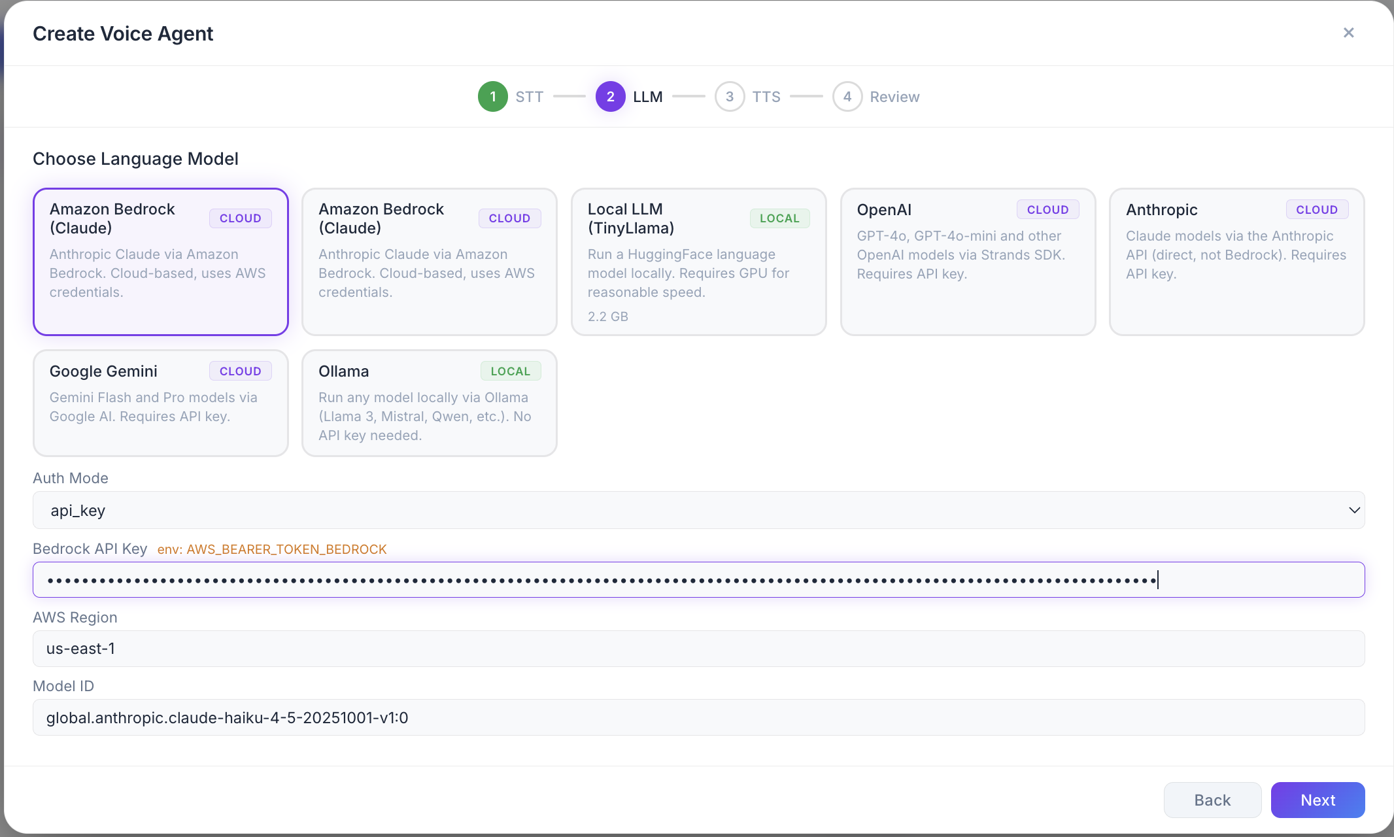Click the Model ID text field
Screen dimensions: 1394x837
[x=698, y=717]
